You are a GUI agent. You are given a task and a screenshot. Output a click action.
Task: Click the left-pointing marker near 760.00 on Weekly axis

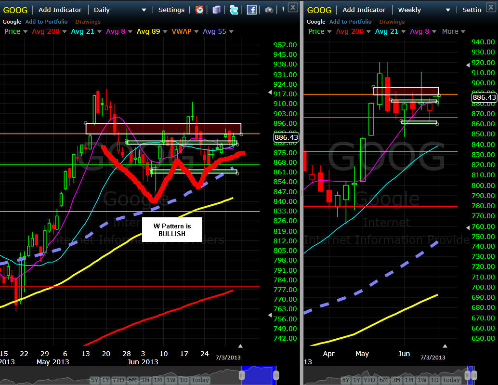468,228
